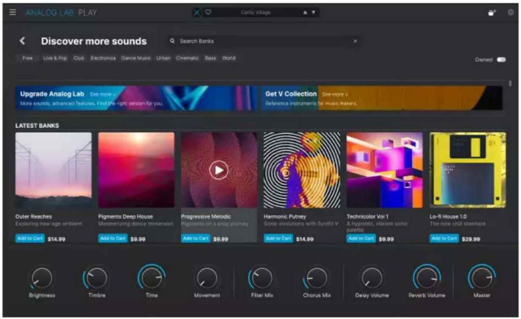521x319 pixels.
Task: Add Progressive Melodic to cart
Action: pyautogui.click(x=196, y=239)
